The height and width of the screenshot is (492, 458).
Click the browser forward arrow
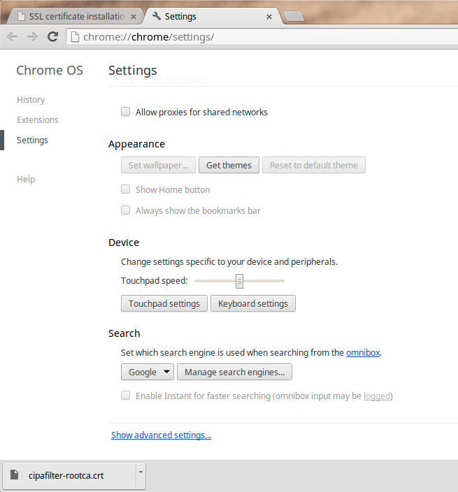(32, 37)
